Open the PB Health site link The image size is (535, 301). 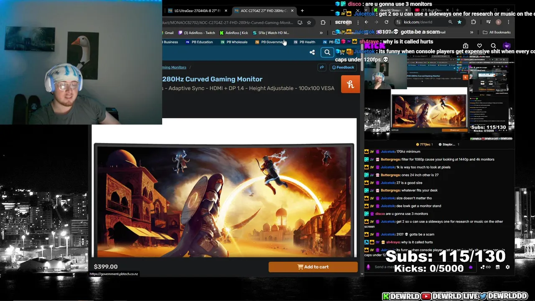point(304,42)
